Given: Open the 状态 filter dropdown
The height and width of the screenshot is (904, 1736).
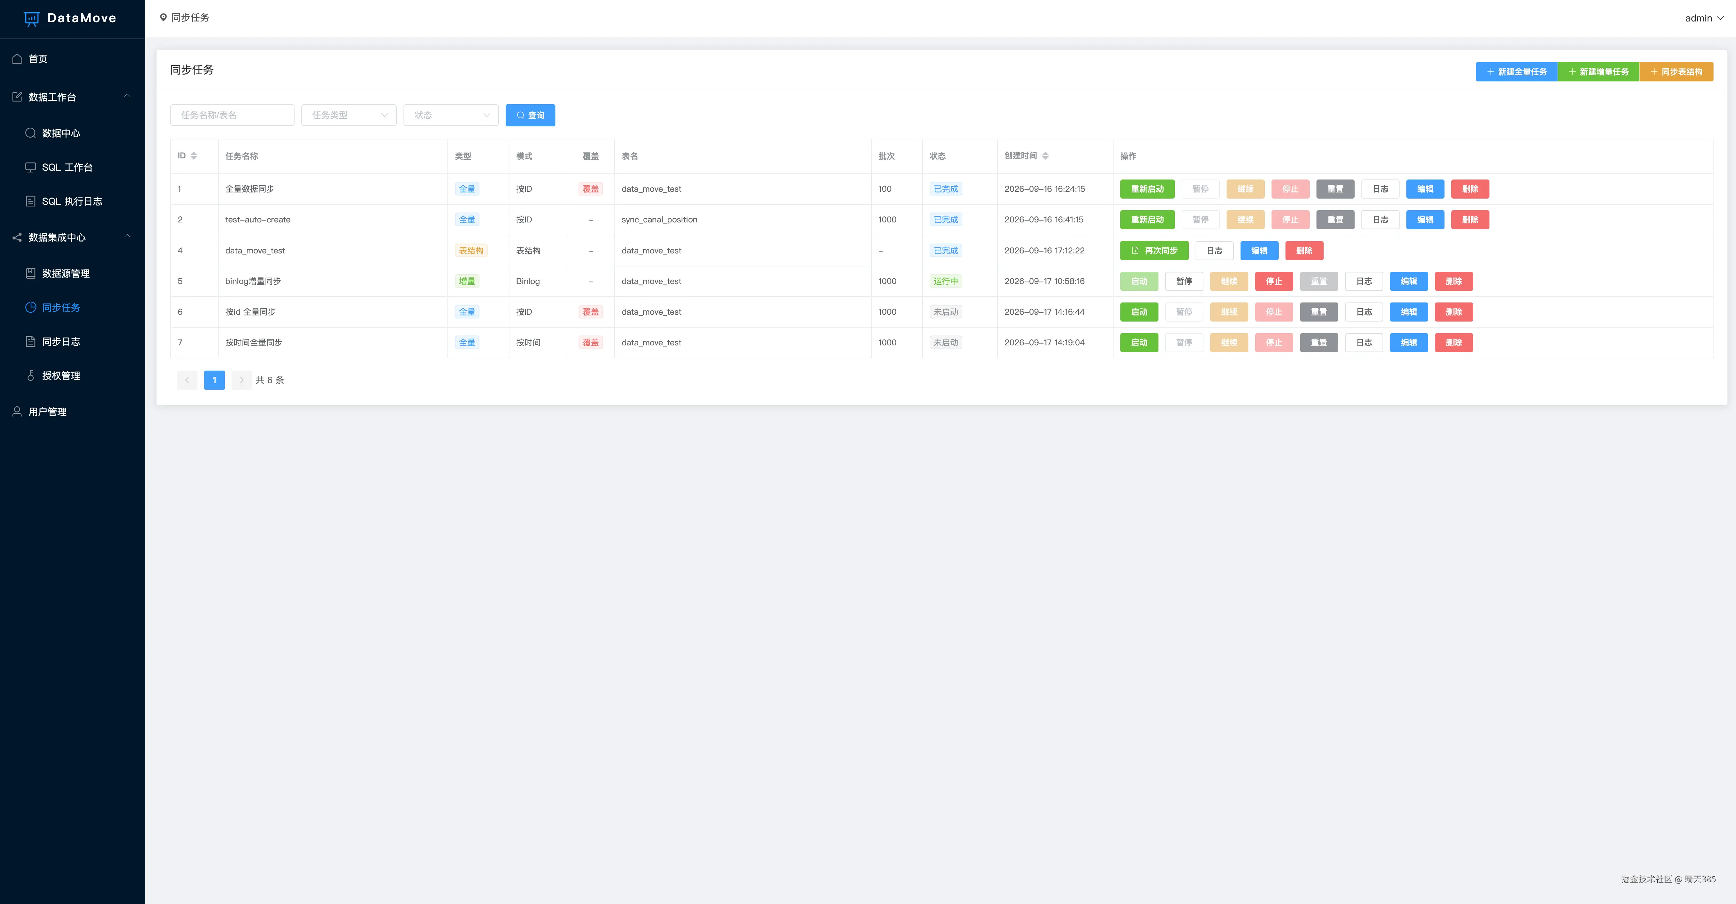Looking at the screenshot, I should pos(451,115).
